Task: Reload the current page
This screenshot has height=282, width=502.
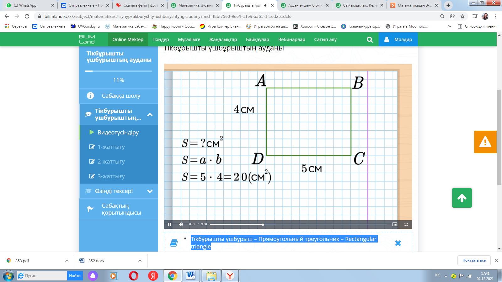Action: tap(27, 16)
